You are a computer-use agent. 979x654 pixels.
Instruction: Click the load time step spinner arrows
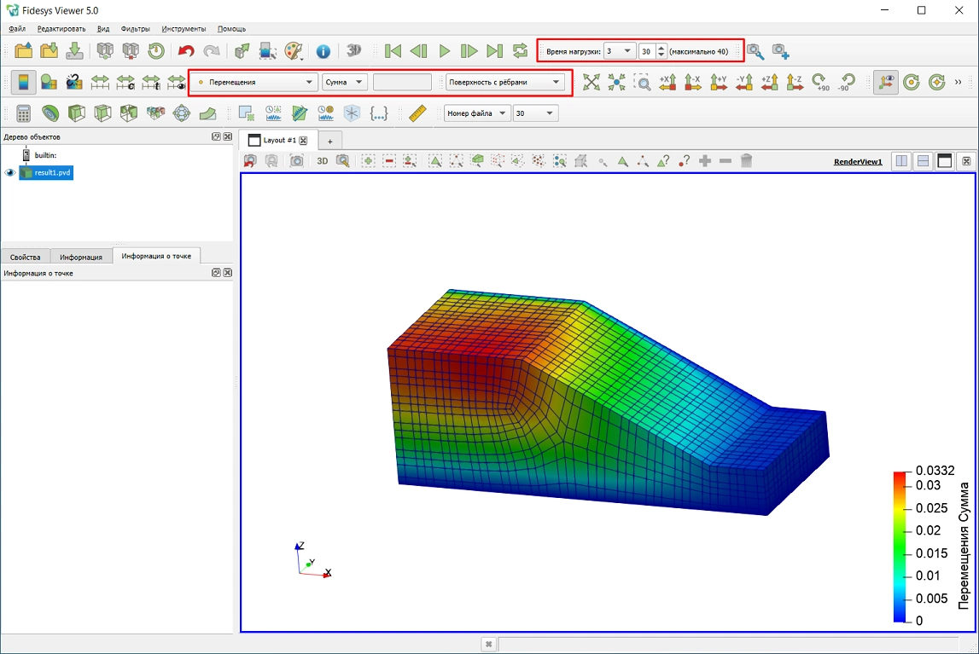661,51
